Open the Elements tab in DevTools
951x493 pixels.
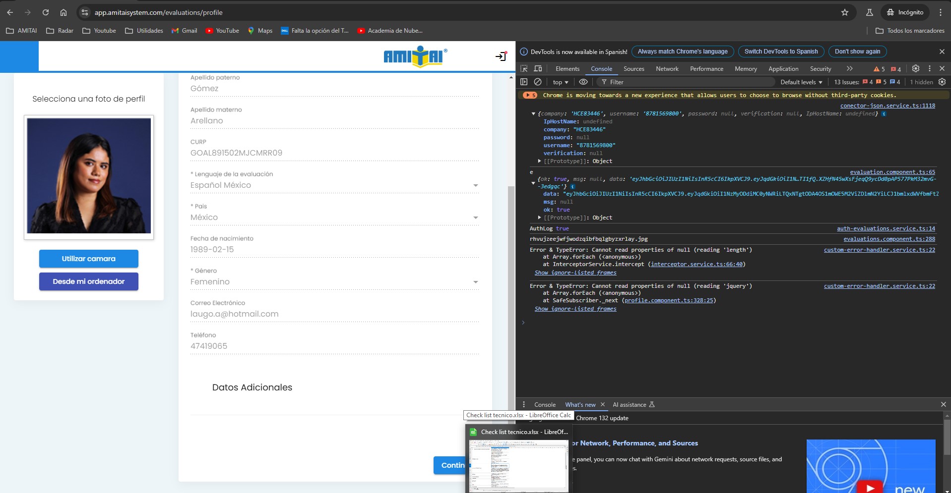(567, 69)
